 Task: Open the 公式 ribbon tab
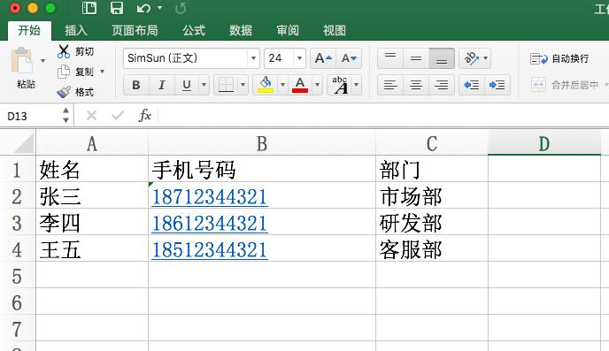pos(194,30)
